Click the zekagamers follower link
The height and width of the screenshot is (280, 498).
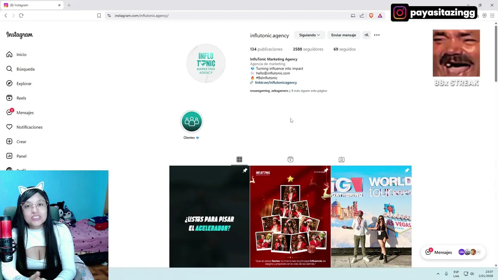(x=280, y=91)
